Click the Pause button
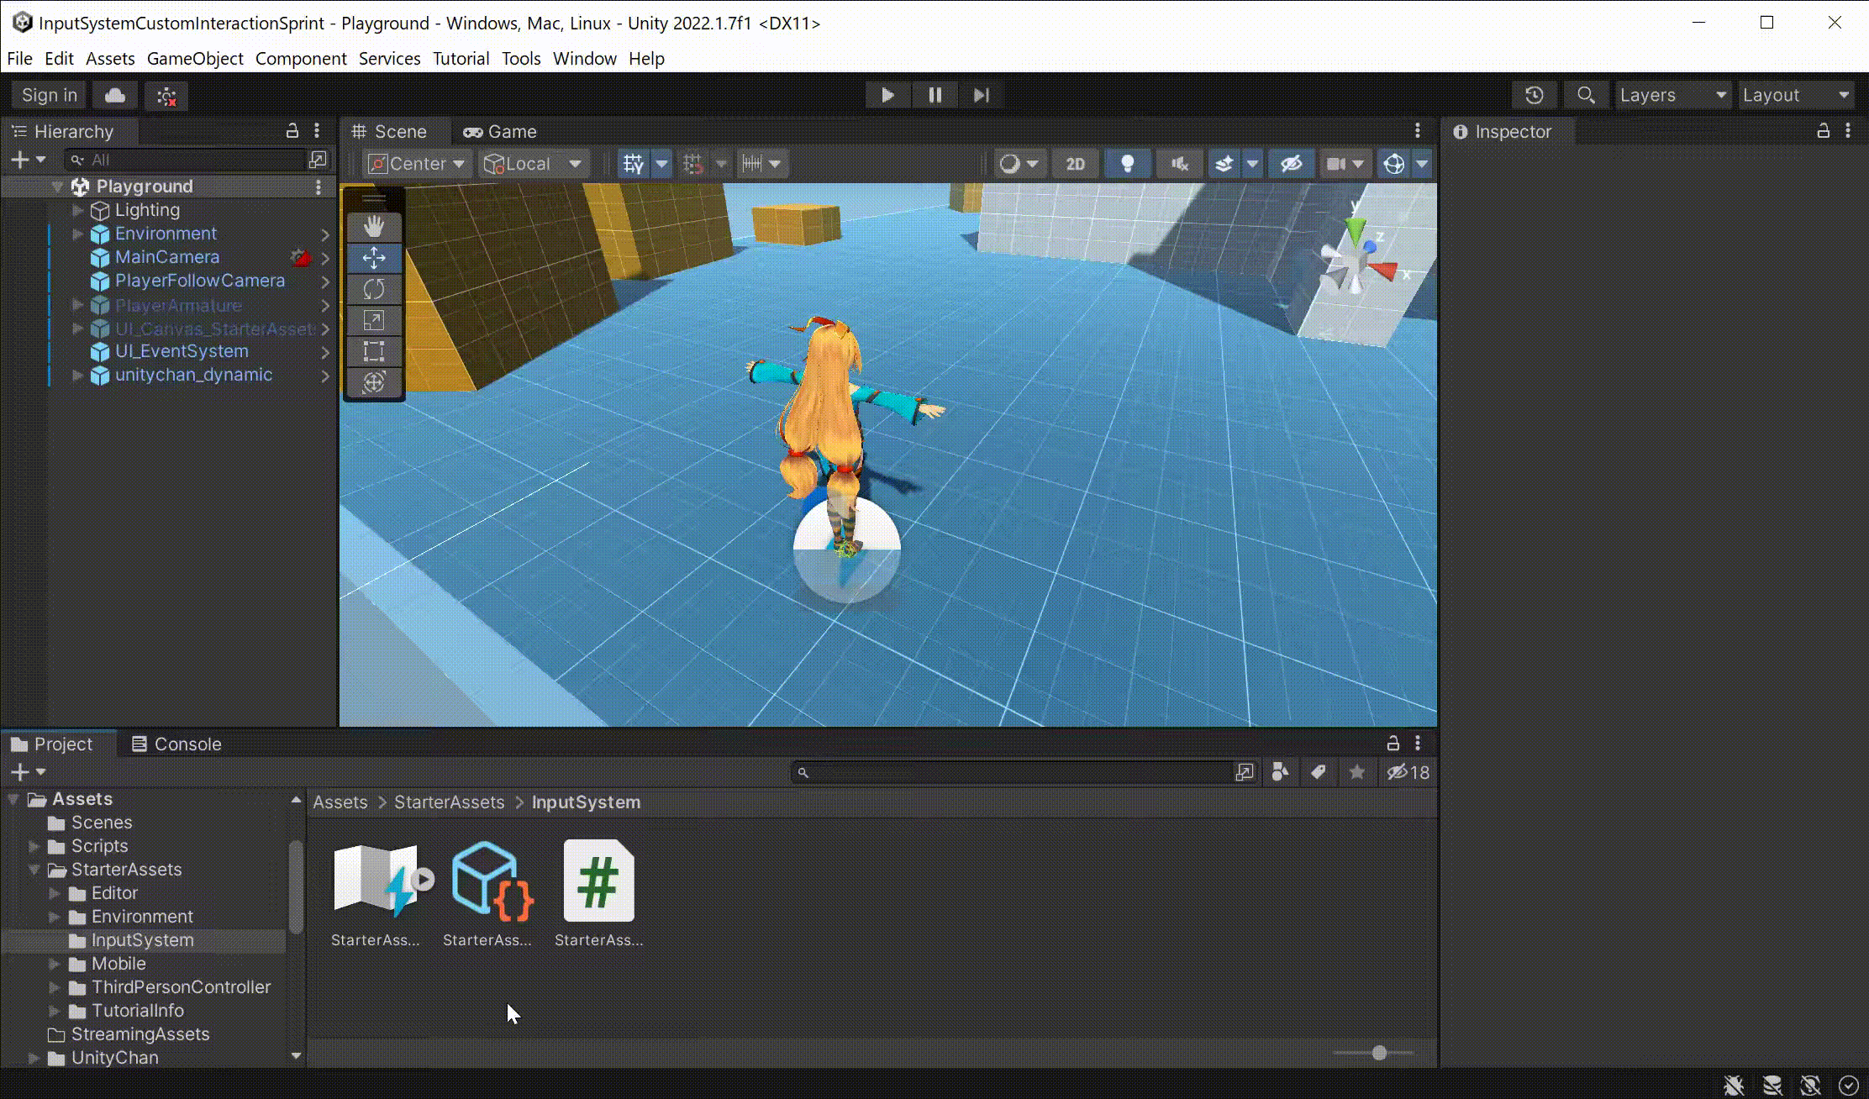The width and height of the screenshot is (1869, 1099). 934,95
